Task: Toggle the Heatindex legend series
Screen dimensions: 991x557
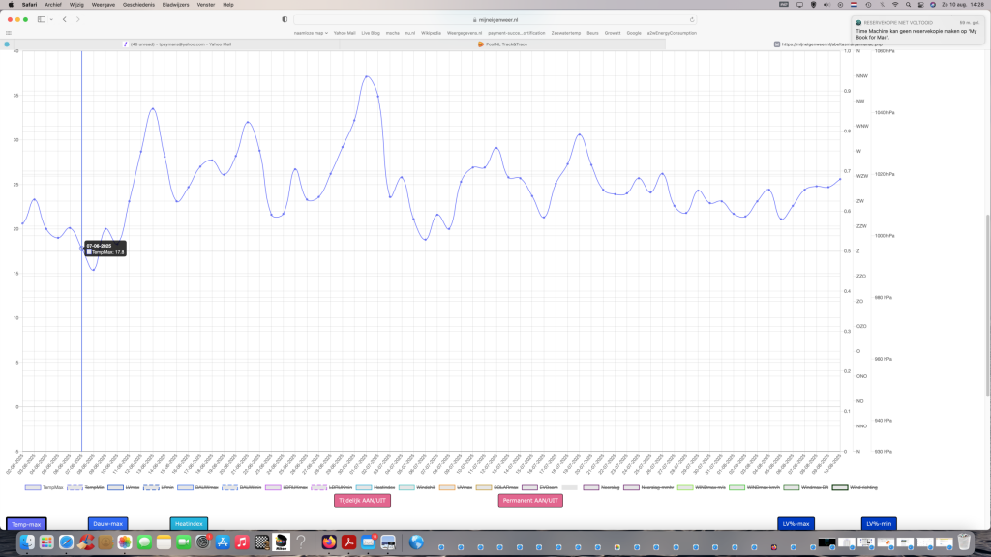Action: (375, 487)
